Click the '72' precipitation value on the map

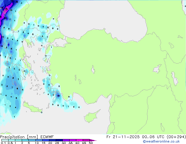point(6,9)
